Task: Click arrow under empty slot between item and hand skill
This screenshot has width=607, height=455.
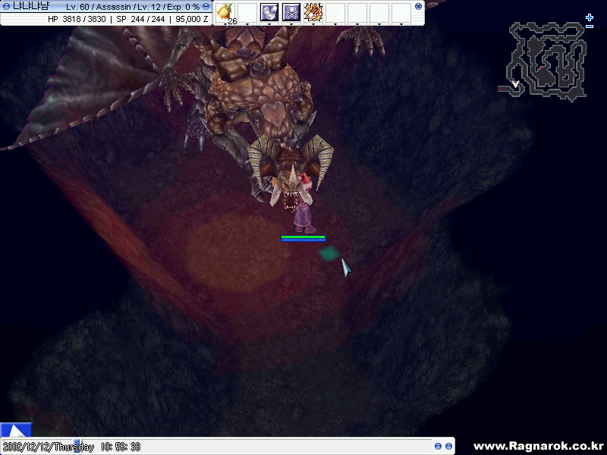Action: [x=247, y=24]
